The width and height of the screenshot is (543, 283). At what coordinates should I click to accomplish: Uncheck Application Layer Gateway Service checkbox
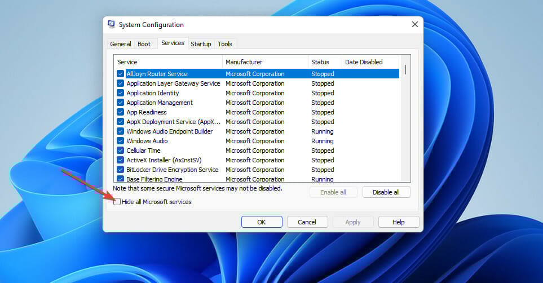coord(120,83)
